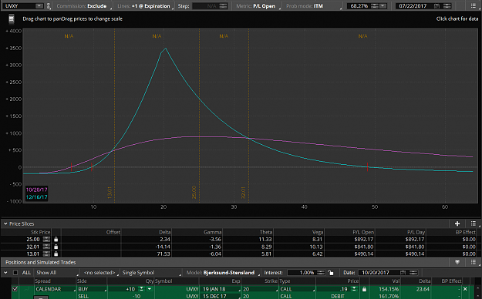Viewport: 482px width, 299px height.
Task: Open the Prob mode ITM selector
Action: 313,6
